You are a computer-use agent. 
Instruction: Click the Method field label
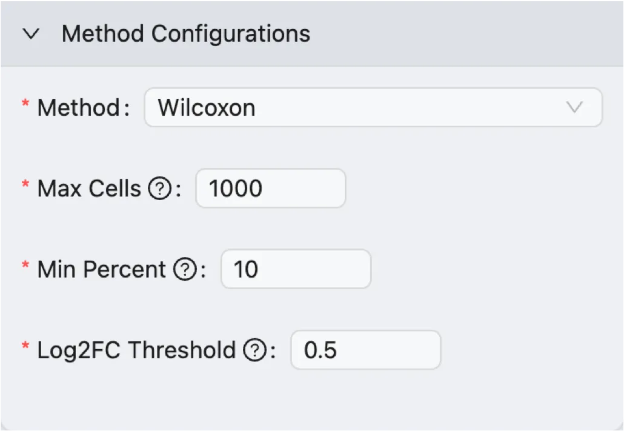click(x=79, y=108)
